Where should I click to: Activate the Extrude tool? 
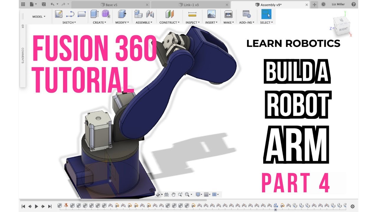(94, 14)
